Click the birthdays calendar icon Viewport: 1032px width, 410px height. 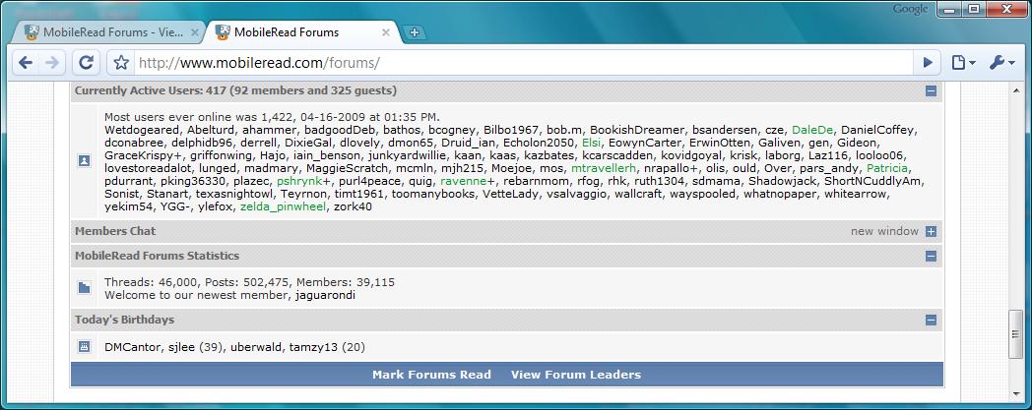pyautogui.click(x=85, y=347)
